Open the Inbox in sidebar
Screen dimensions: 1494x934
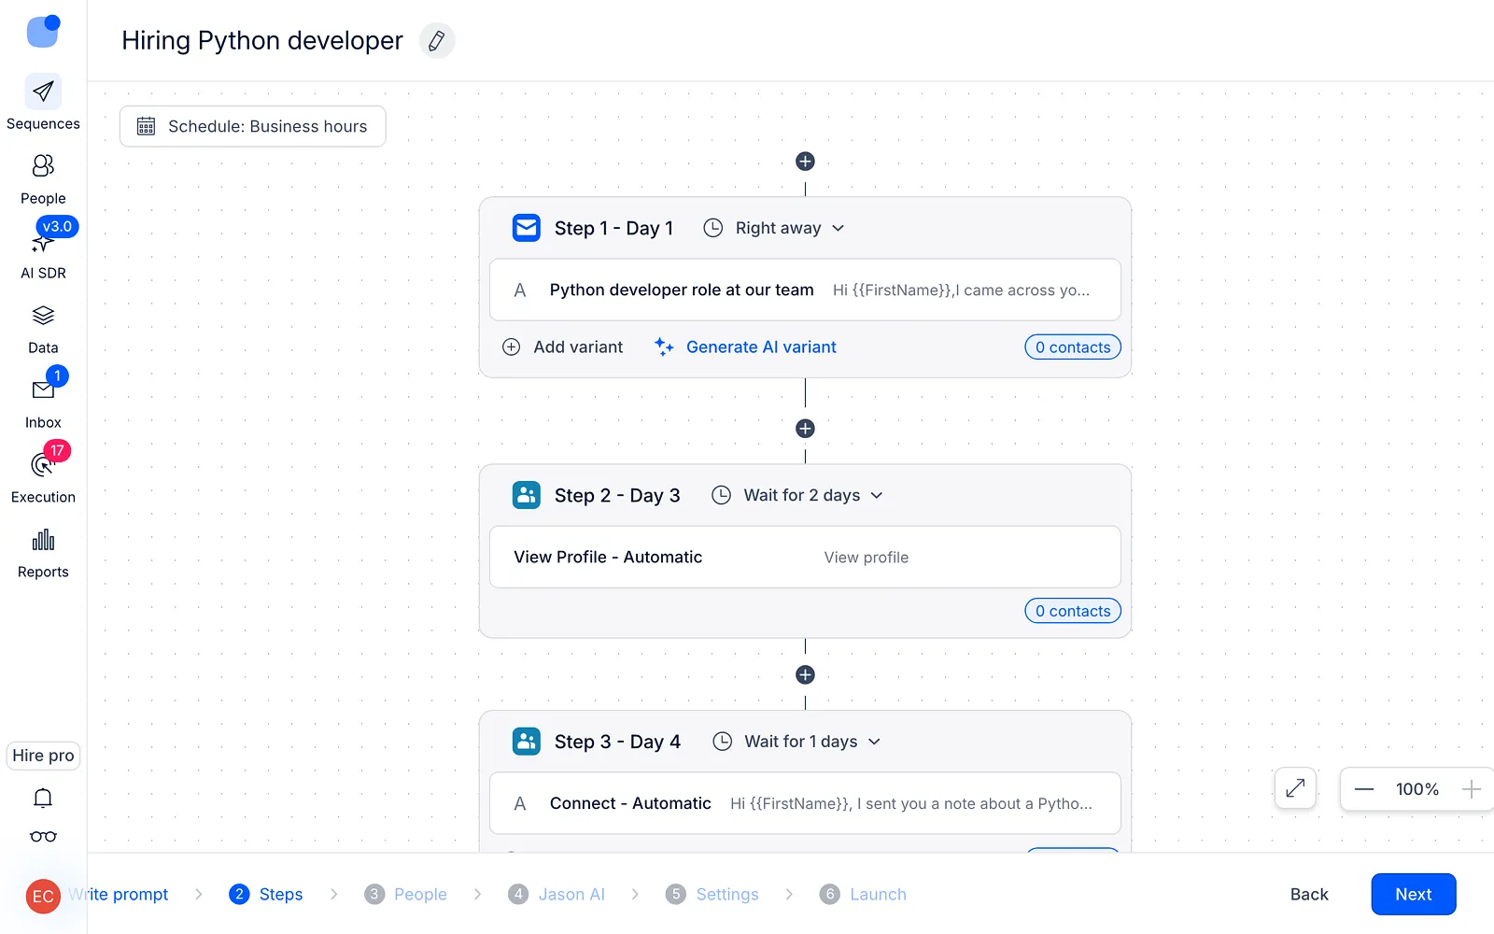tap(43, 403)
